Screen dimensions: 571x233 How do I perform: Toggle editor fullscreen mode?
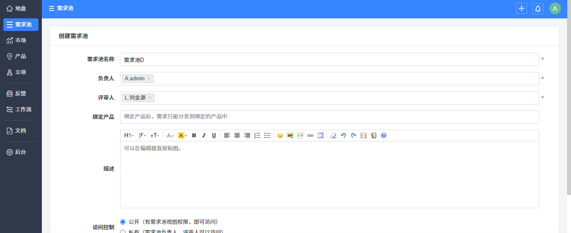tap(364, 136)
